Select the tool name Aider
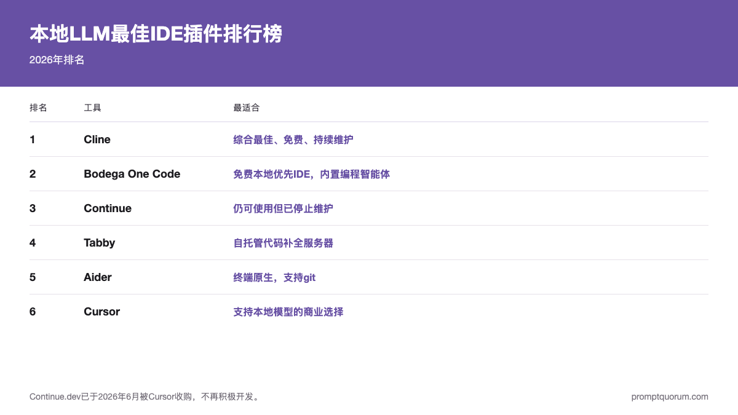 [98, 277]
